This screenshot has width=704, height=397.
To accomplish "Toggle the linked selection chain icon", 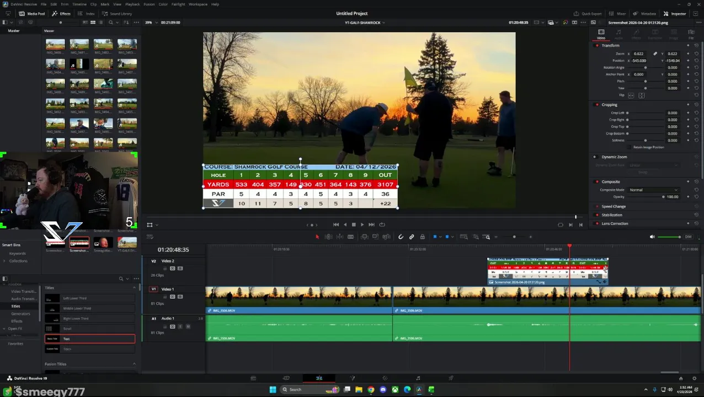I will [412, 237].
